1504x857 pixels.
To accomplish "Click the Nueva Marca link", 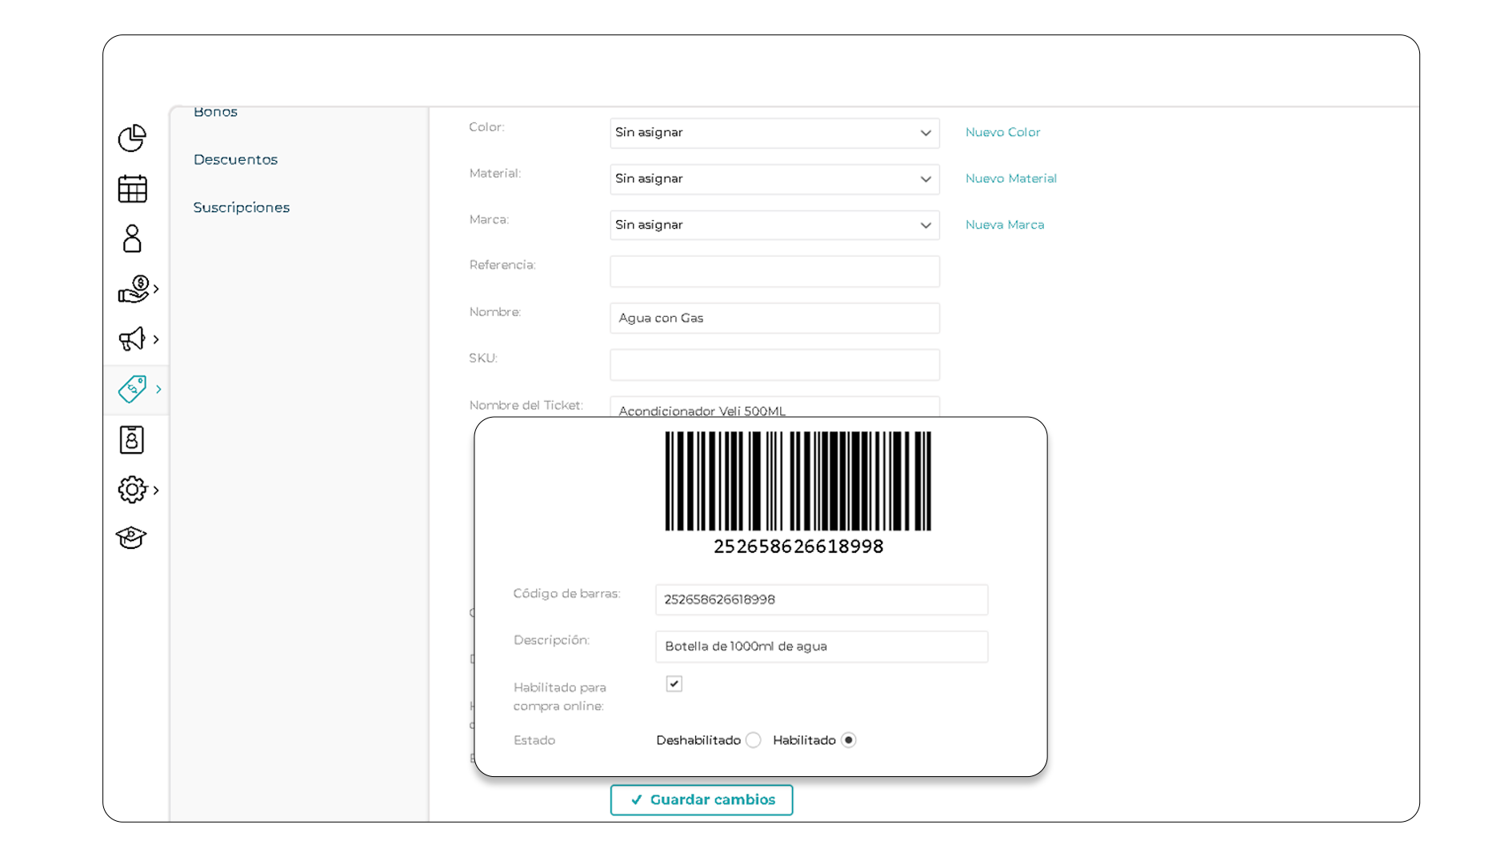I will pos(1005,225).
